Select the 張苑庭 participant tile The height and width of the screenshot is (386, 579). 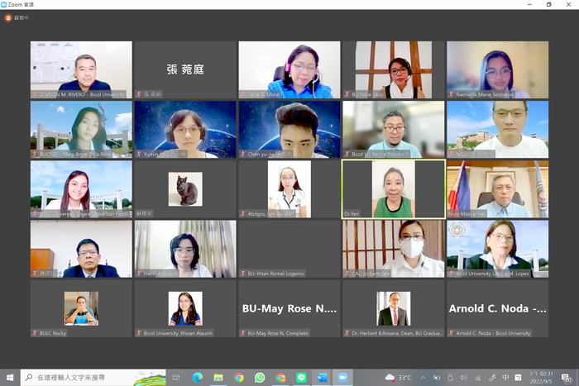185,69
